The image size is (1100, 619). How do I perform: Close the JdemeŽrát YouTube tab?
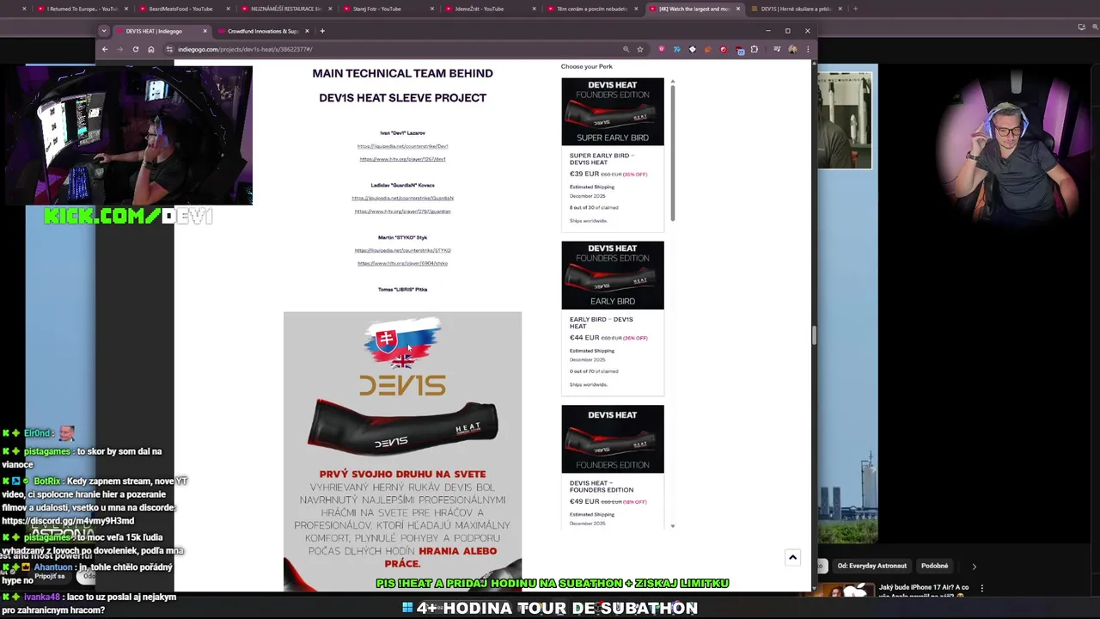tap(534, 9)
